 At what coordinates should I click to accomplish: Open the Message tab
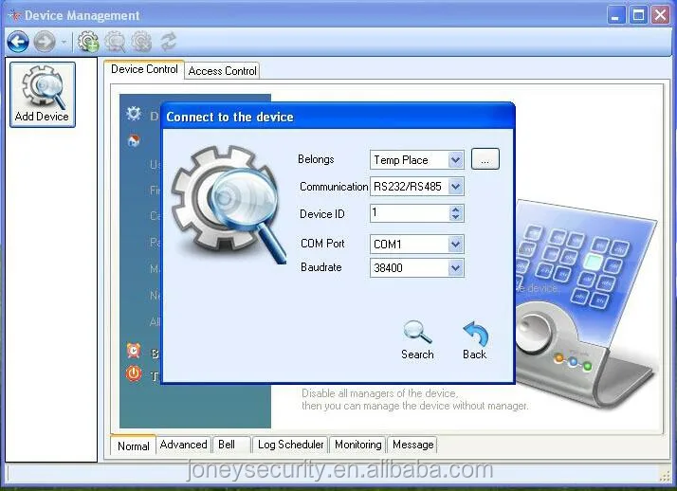pyautogui.click(x=412, y=445)
